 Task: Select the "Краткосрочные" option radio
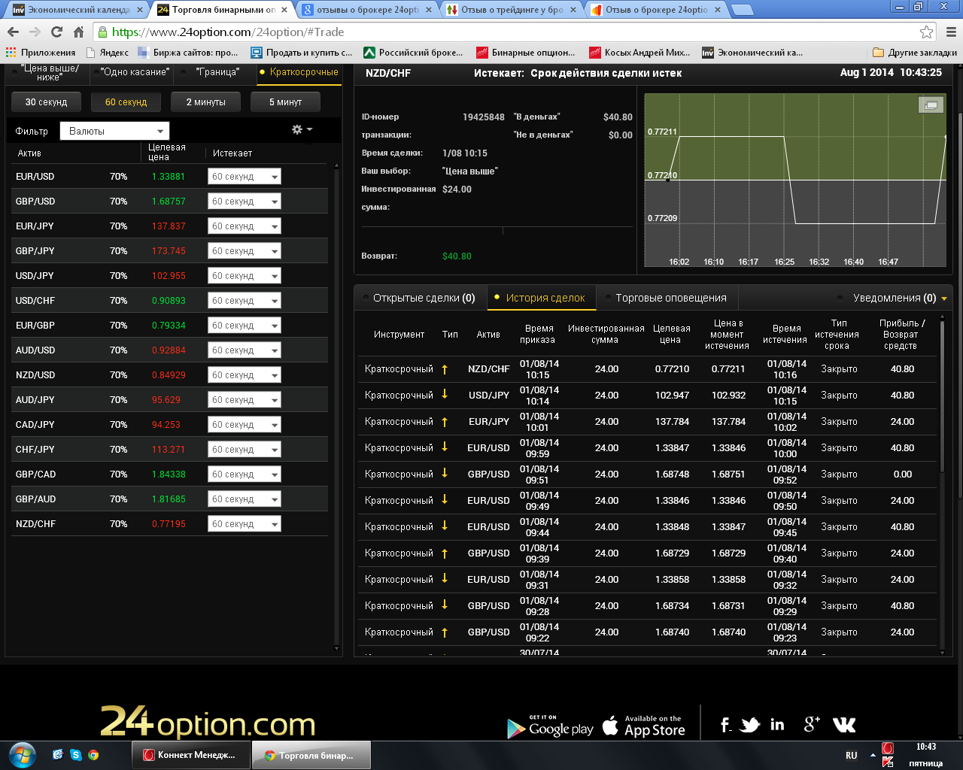pos(262,72)
